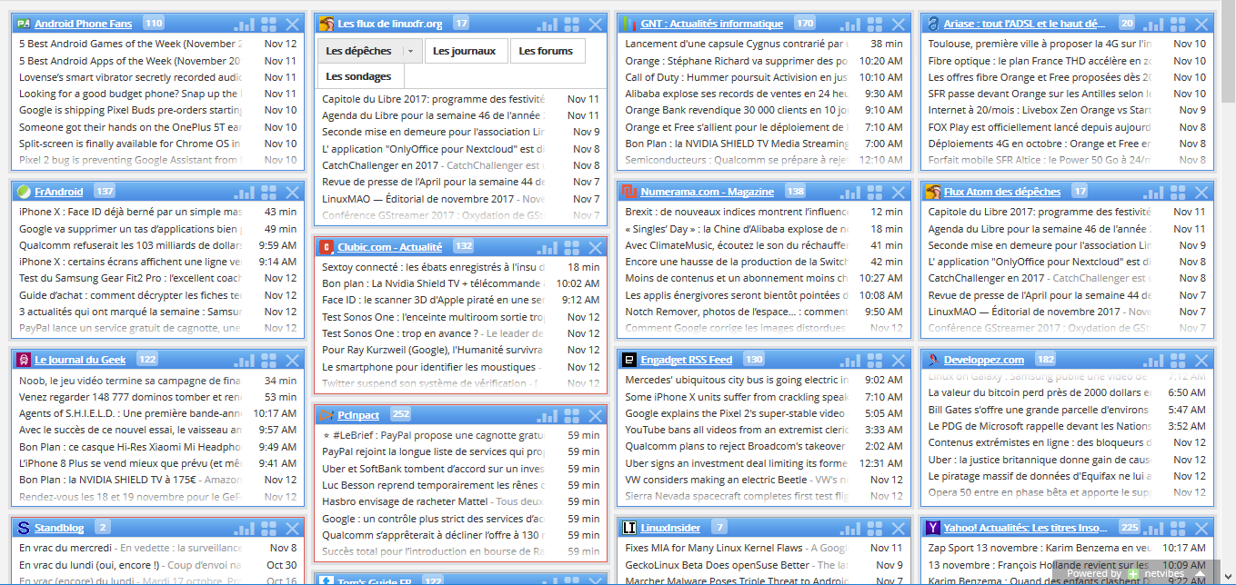Click the grid icon on Engadget RSS Feed widget
Viewport: 1236px width, 585px height.
tap(876, 360)
